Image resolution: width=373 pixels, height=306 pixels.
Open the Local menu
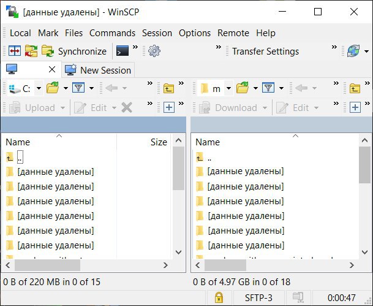pyautogui.click(x=20, y=33)
